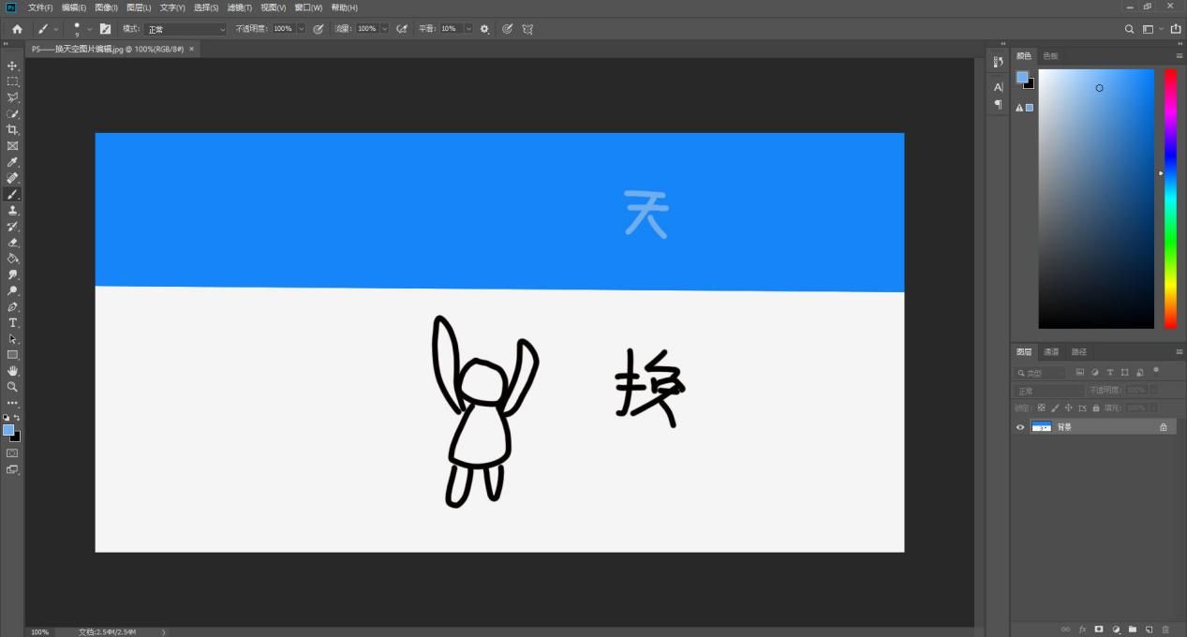Open the brush preset picker arrow
Screen dimensions: 1187x637
coord(90,29)
